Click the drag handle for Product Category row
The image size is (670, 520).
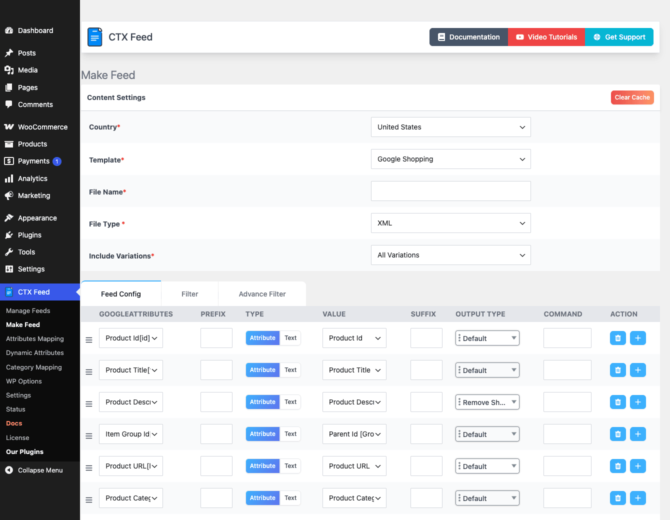point(89,500)
